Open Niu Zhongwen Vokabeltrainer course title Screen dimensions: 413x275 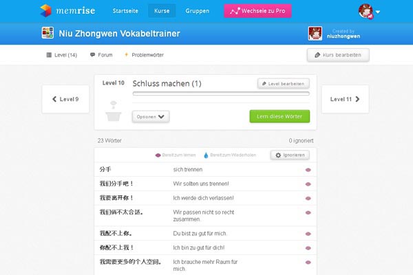tap(119, 34)
